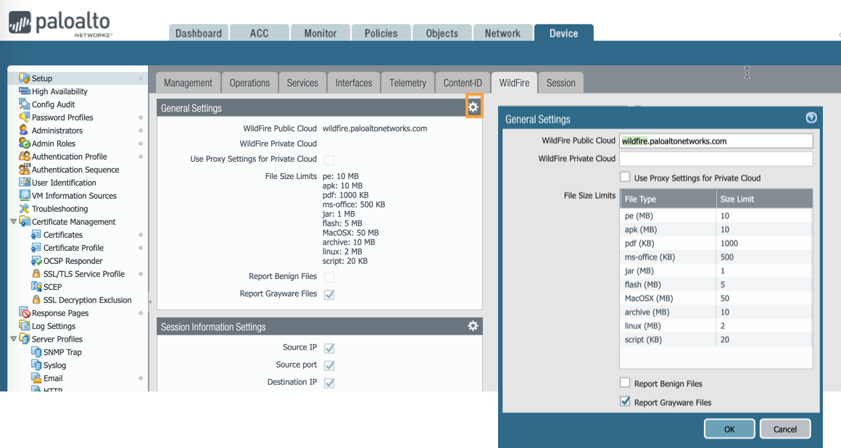The image size is (841, 448).
Task: Open Telemetry sub-tab
Action: click(407, 83)
